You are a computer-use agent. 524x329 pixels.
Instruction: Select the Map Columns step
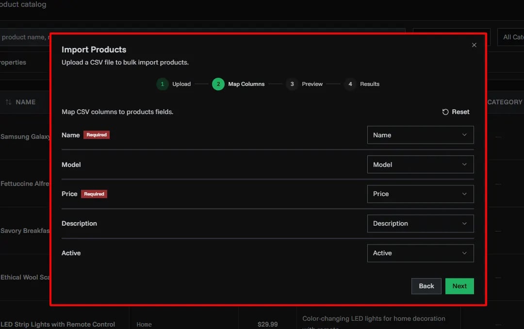coord(218,84)
